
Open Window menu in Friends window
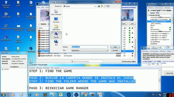point(167,8)
